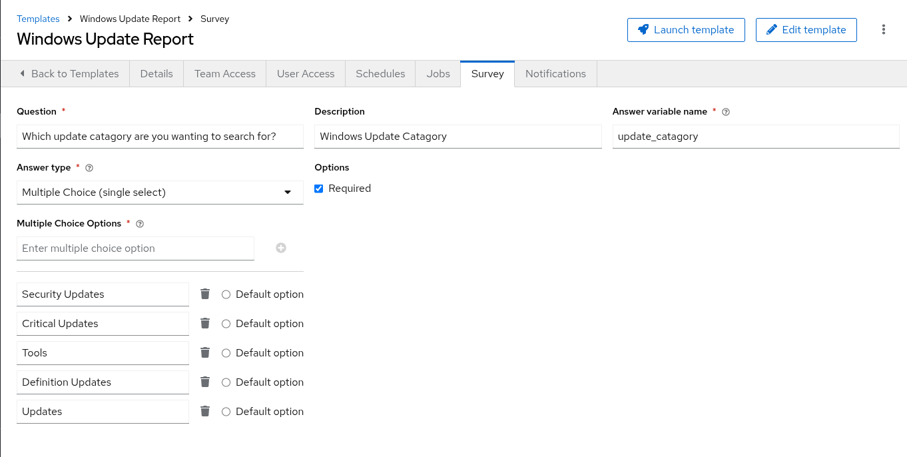Select the Survey tab
This screenshot has width=907, height=457.
[x=487, y=74]
